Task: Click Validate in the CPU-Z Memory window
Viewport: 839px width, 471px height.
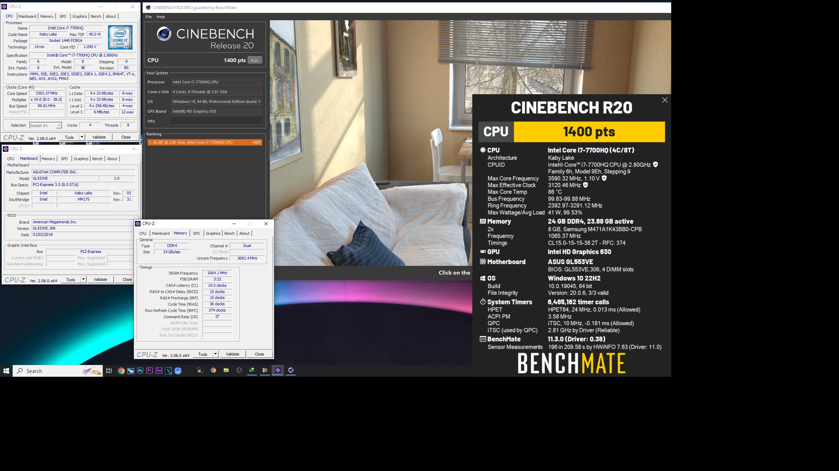Action: [x=232, y=354]
